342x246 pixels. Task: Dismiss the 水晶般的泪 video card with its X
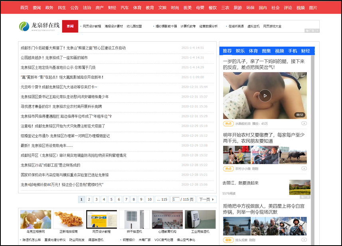[304, 123]
